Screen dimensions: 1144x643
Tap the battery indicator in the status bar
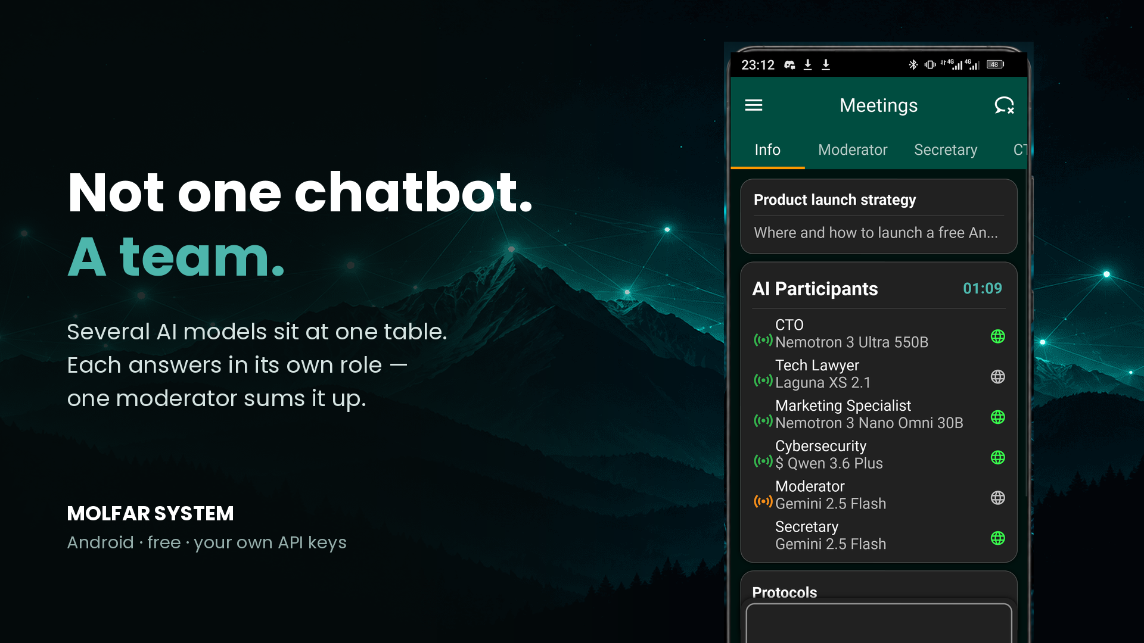click(x=995, y=64)
